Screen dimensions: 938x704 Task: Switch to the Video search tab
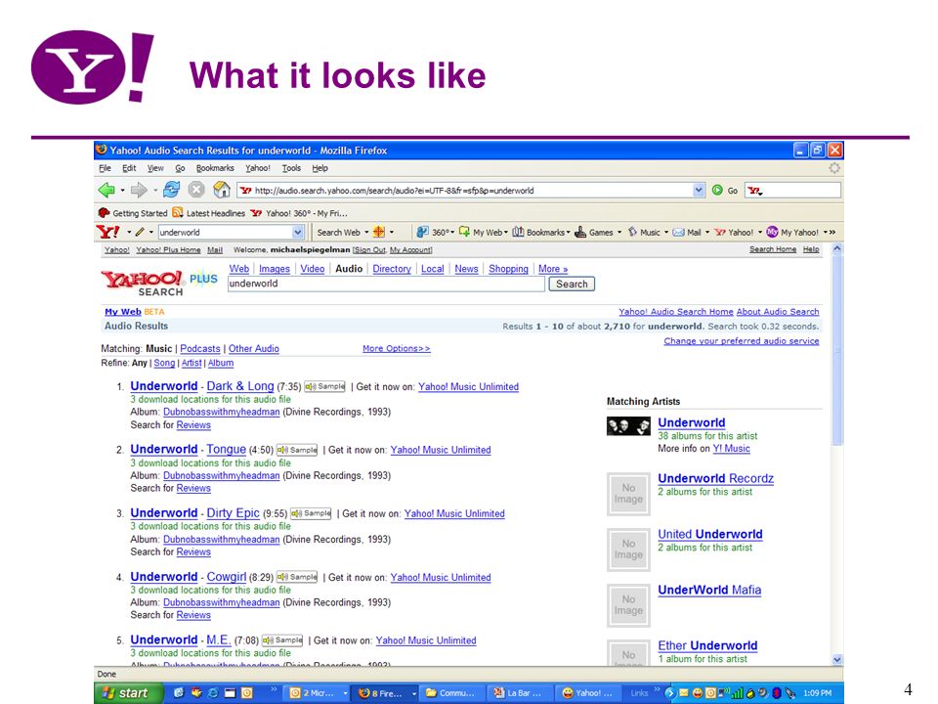click(x=313, y=270)
